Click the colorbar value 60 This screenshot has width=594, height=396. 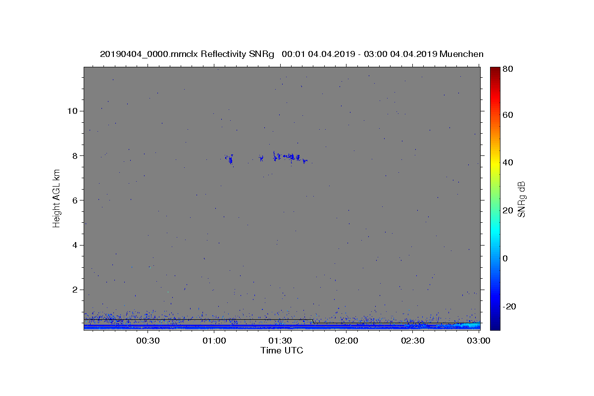pyautogui.click(x=507, y=115)
